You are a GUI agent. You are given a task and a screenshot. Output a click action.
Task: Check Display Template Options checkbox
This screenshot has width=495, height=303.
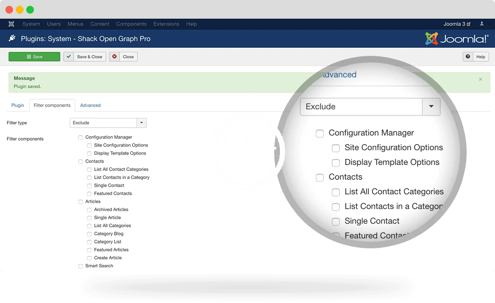90,154
